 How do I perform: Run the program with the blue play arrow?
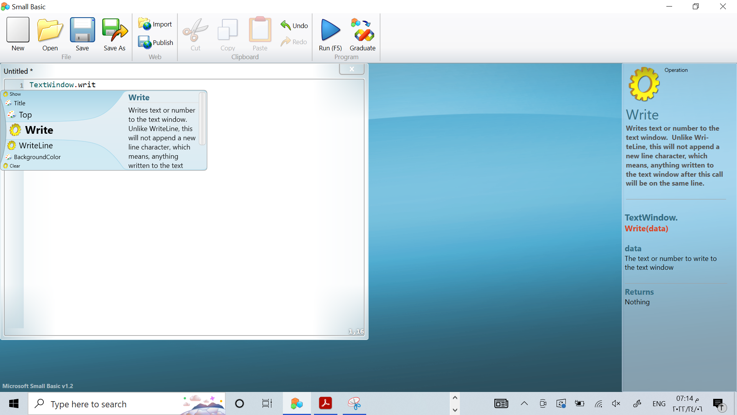(330, 34)
